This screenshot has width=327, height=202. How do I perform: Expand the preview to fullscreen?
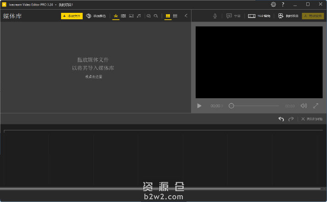coord(316,106)
